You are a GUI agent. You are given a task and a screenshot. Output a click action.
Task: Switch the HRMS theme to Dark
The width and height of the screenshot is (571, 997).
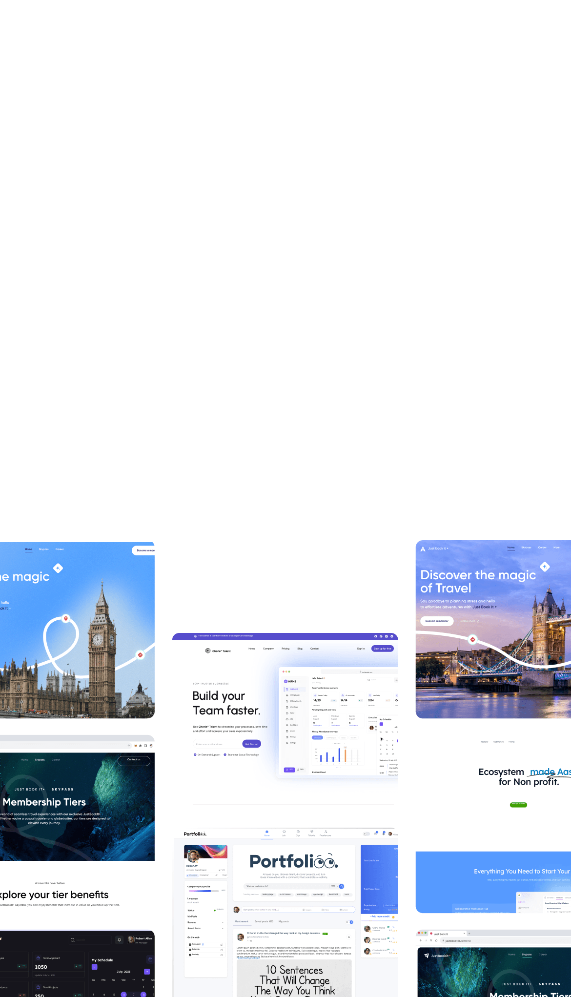pos(300,770)
